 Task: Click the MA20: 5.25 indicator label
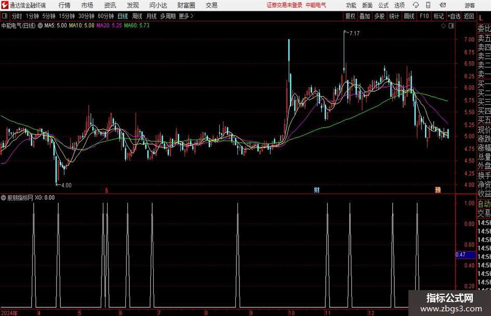click(x=109, y=25)
